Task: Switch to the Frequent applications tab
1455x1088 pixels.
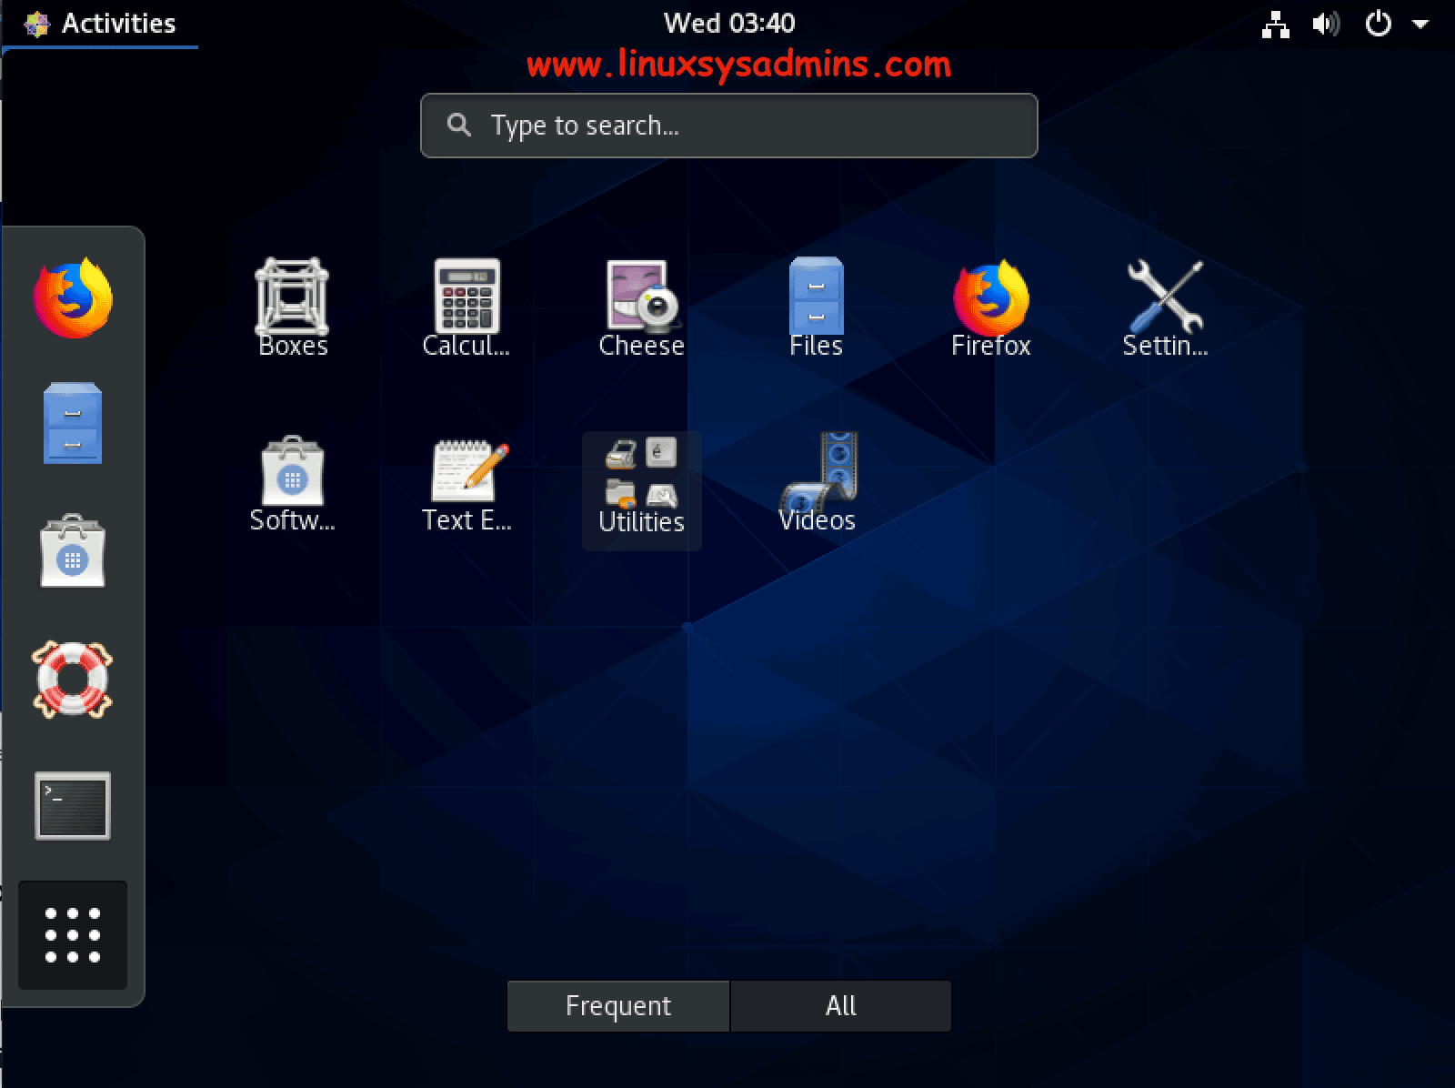Action: pyautogui.click(x=617, y=1006)
